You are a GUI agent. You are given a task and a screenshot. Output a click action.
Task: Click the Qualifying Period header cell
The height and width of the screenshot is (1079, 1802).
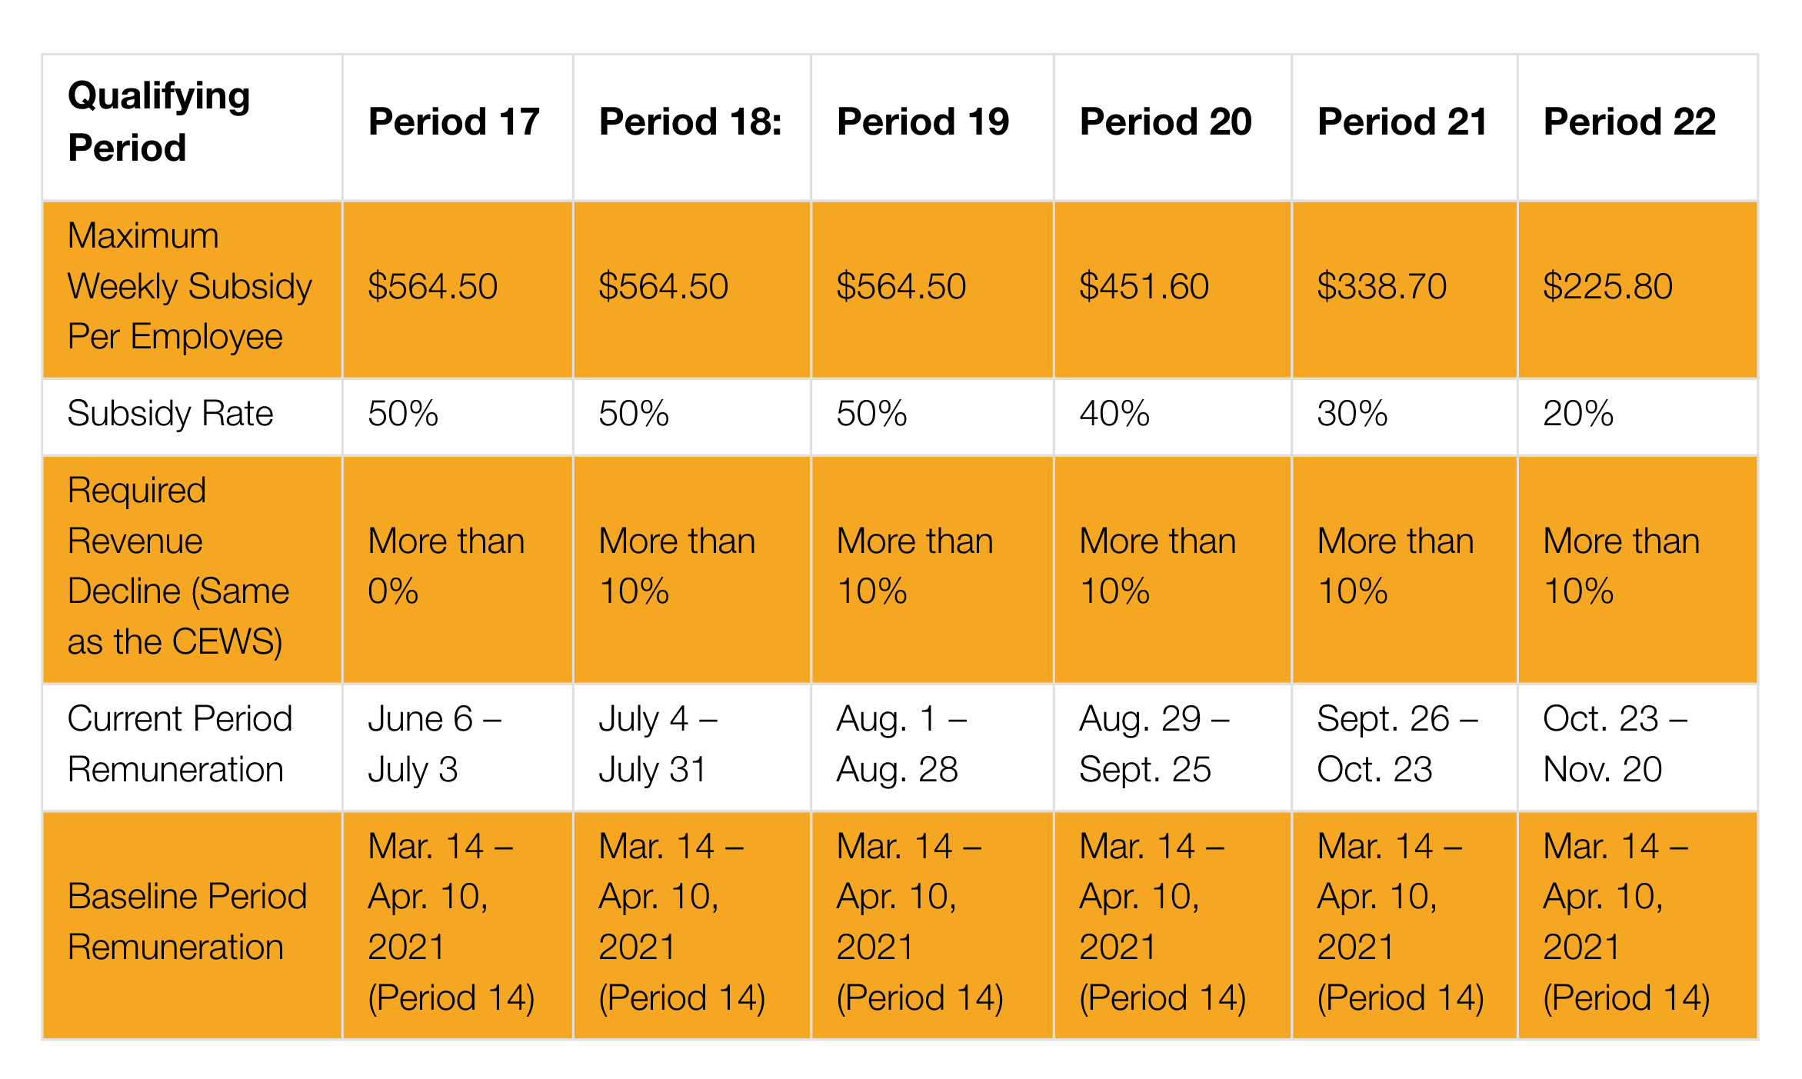tap(159, 122)
